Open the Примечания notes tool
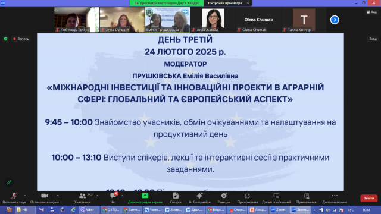The height and width of the screenshot is (214, 381). pyautogui.click(x=306, y=198)
